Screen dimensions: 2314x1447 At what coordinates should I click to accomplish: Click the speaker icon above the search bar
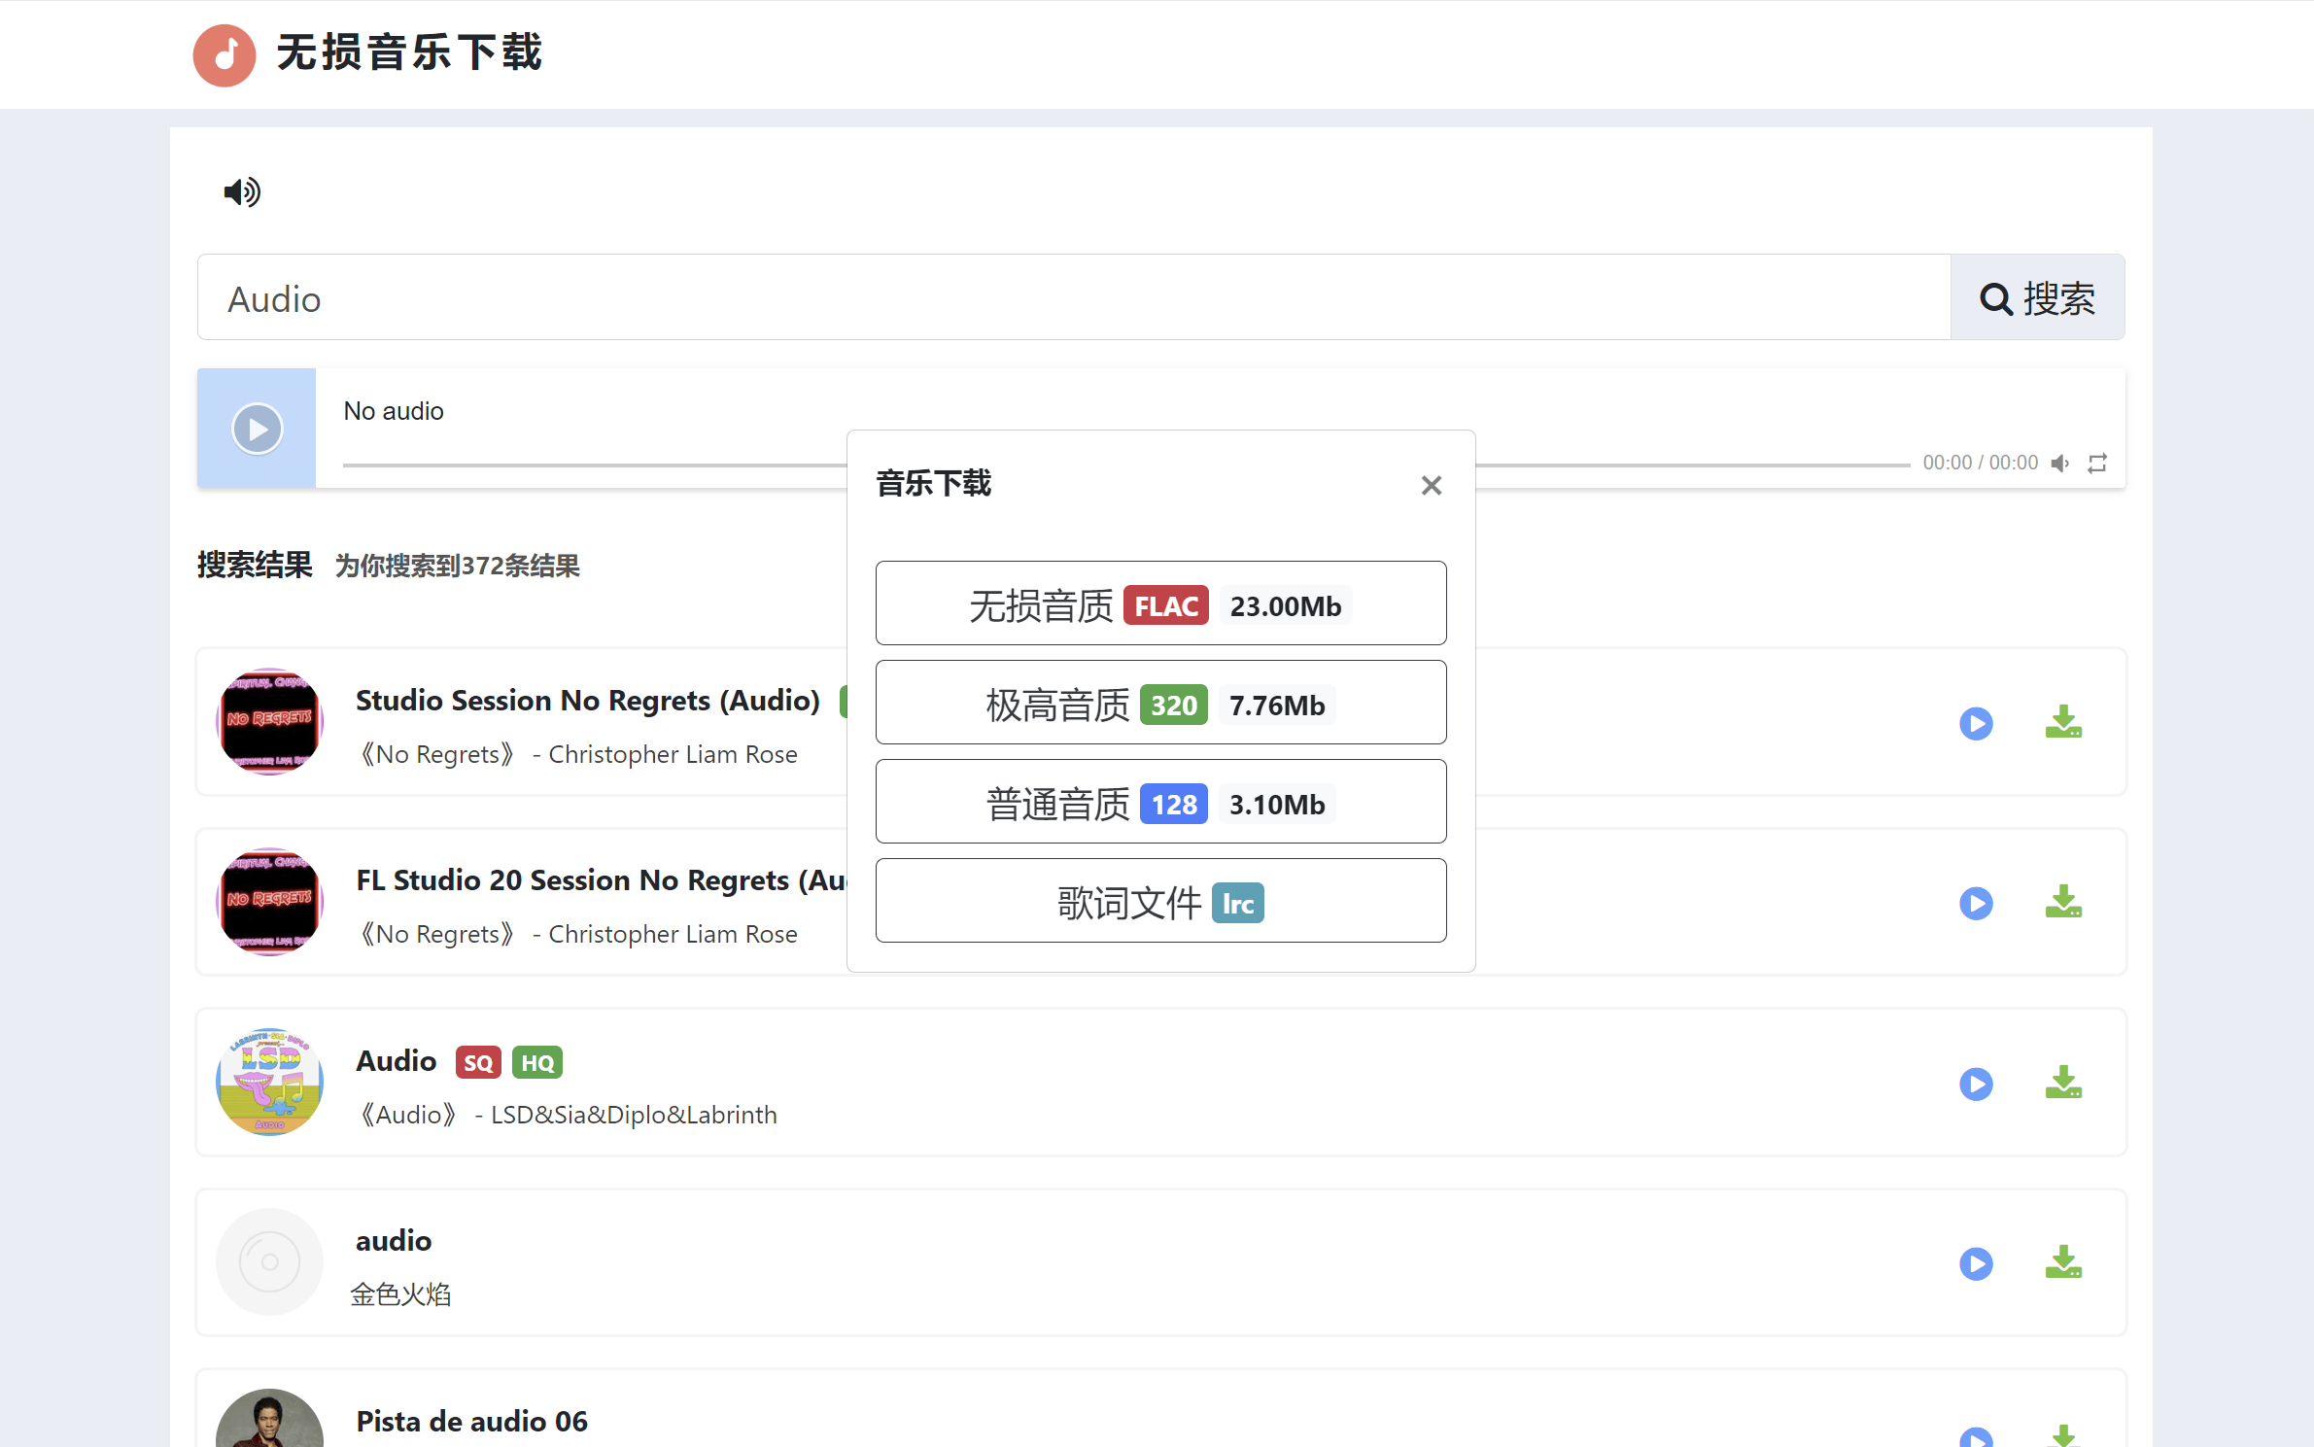[x=241, y=191]
